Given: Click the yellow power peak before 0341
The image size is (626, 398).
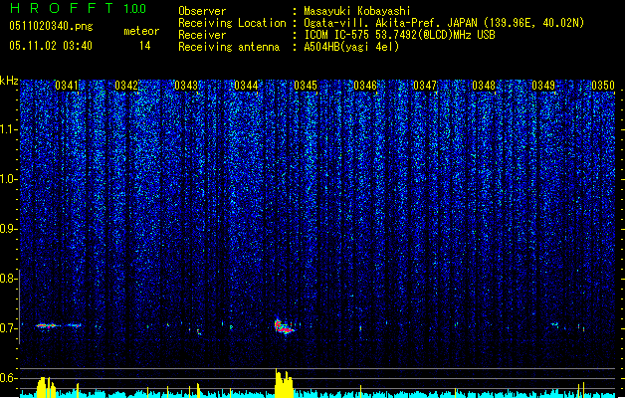Looking at the screenshot, I should 46,387.
